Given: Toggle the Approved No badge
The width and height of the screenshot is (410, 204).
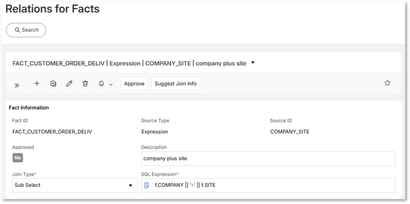Looking at the screenshot, I should pyautogui.click(x=18, y=158).
